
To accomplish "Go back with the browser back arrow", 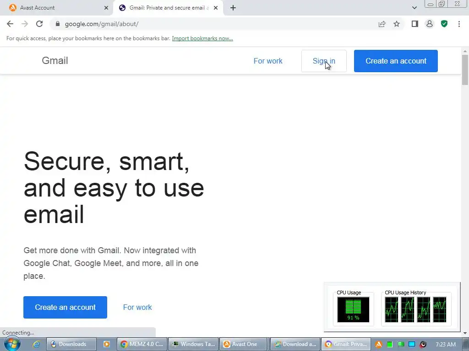I will pos(10,24).
